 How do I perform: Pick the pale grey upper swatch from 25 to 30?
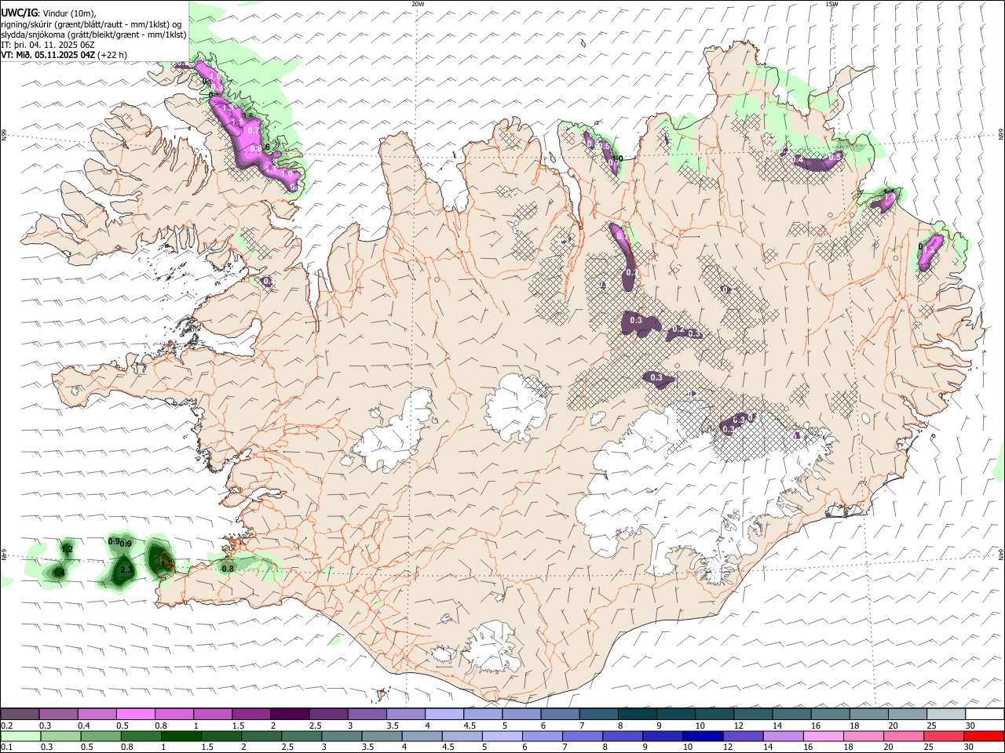(x=946, y=715)
